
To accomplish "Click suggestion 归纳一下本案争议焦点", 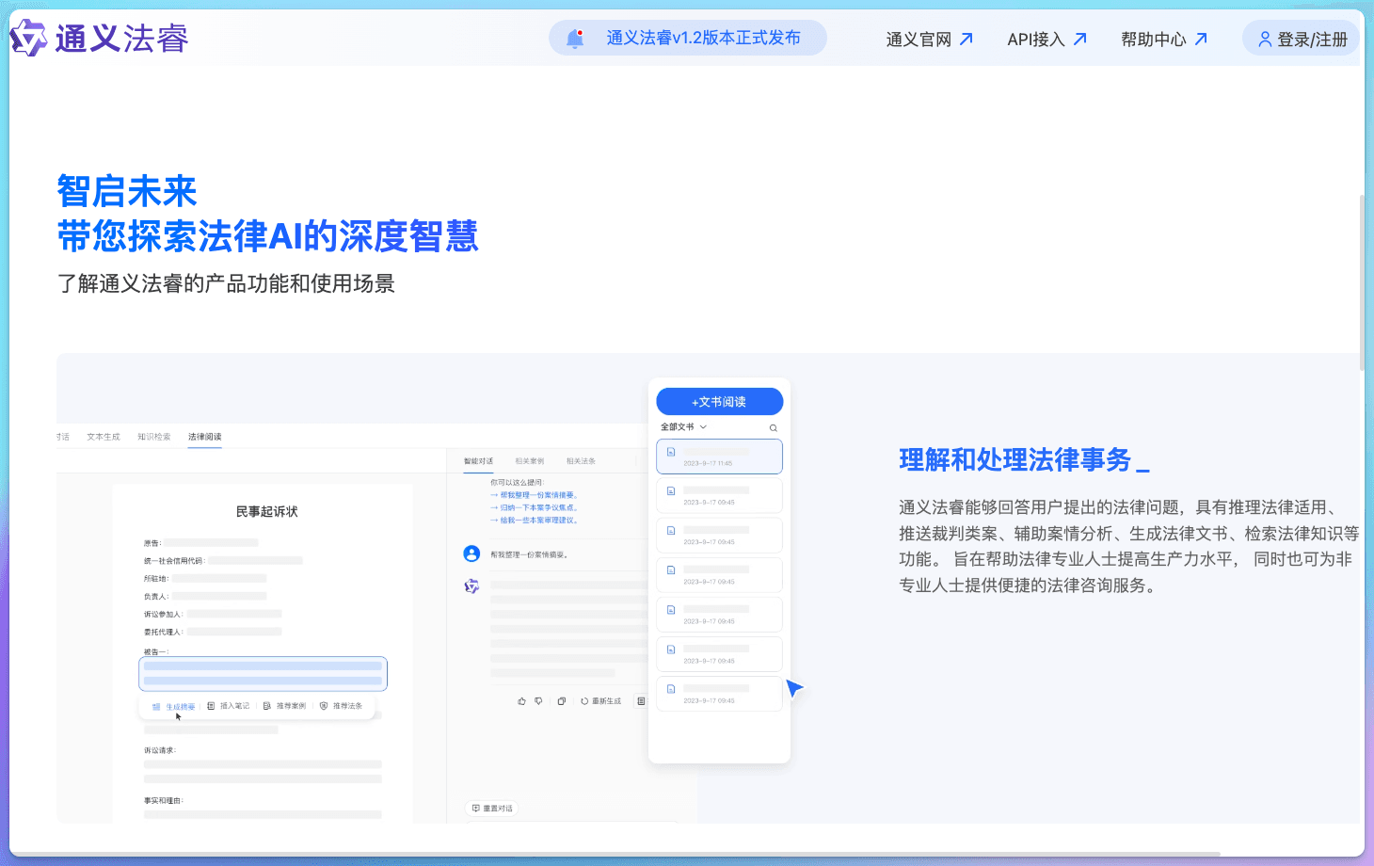I will coord(535,507).
